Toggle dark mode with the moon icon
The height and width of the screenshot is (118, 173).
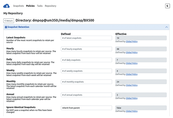[168, 6]
